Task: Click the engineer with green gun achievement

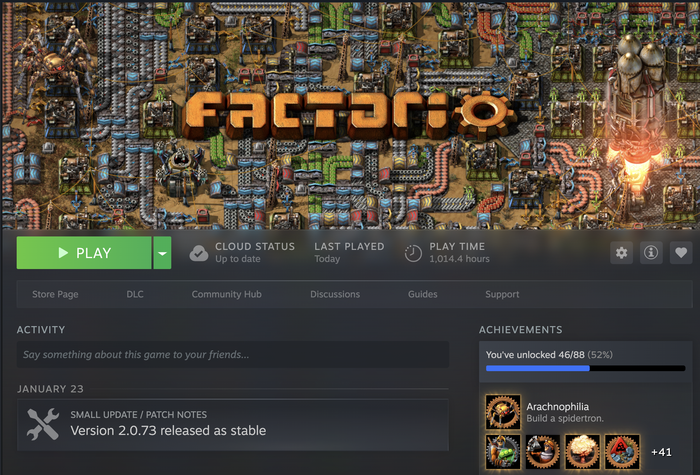Action: [x=503, y=452]
